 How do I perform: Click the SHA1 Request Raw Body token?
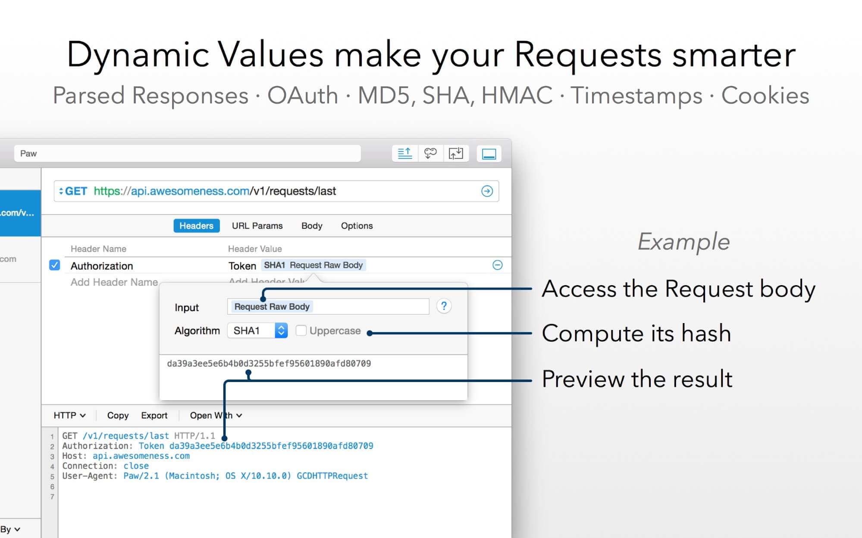coord(313,265)
